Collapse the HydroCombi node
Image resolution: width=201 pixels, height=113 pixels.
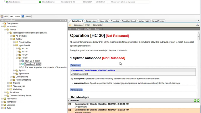pyautogui.click(x=14, y=45)
